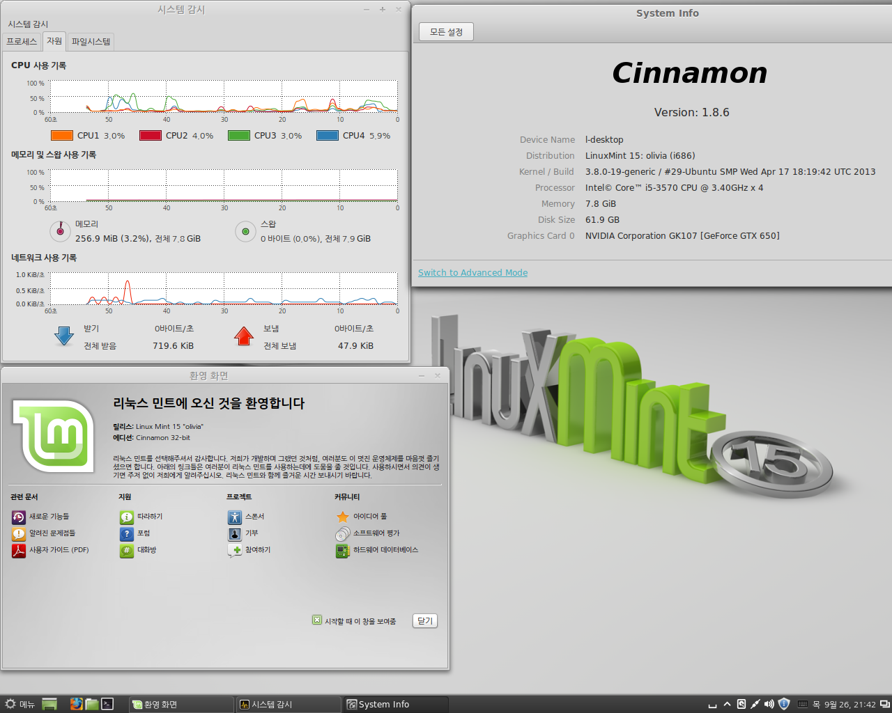The width and height of the screenshot is (892, 713).
Task: Open the removable drives tray icon
Action: coord(741,704)
